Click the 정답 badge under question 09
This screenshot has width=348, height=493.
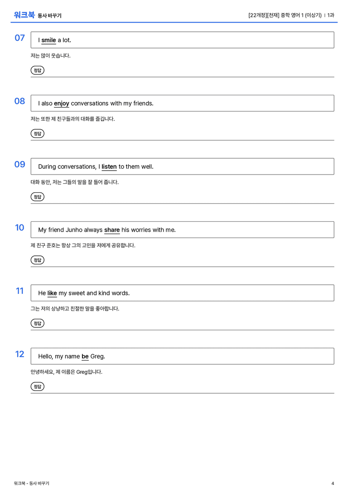pyautogui.click(x=37, y=196)
